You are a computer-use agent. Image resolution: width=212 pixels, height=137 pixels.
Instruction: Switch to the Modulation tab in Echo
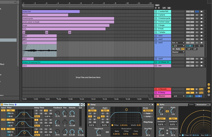[x=201, y=104]
